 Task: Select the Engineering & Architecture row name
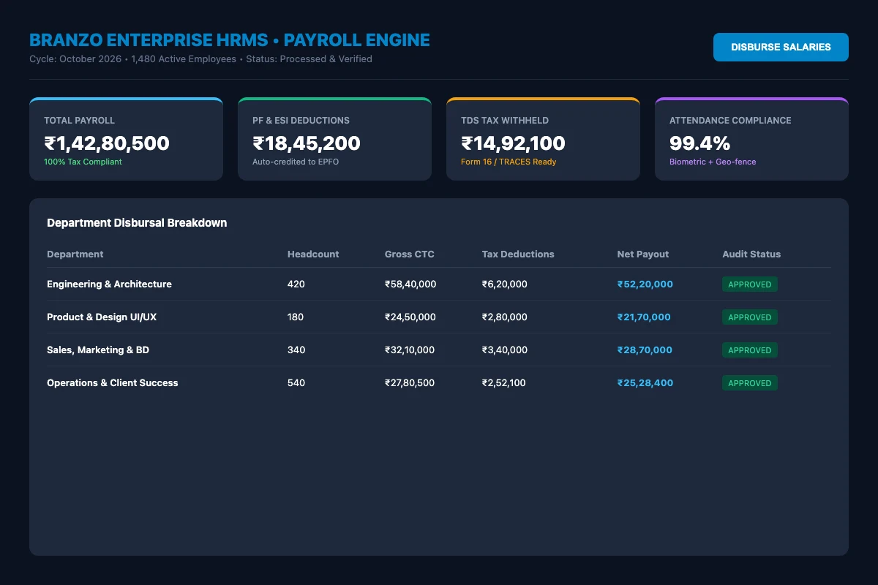coord(109,284)
